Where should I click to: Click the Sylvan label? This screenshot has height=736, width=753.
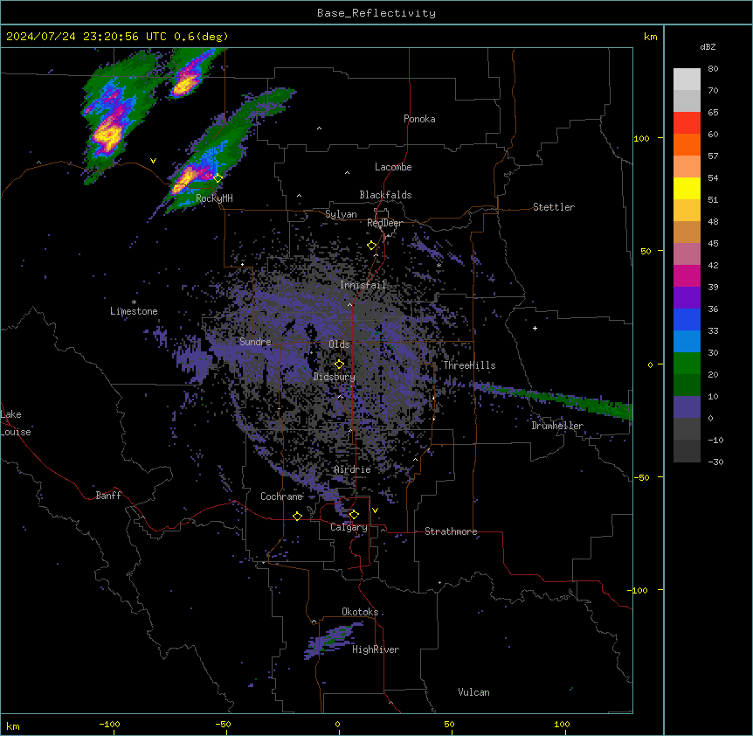click(341, 214)
